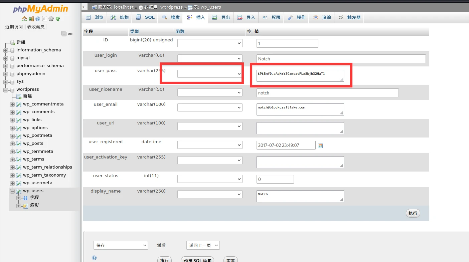The image size is (469, 262).
Task: Click the 重置 reset button
Action: 230,260
